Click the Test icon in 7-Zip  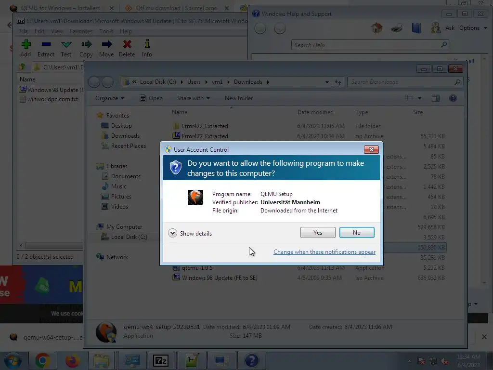[x=66, y=48]
